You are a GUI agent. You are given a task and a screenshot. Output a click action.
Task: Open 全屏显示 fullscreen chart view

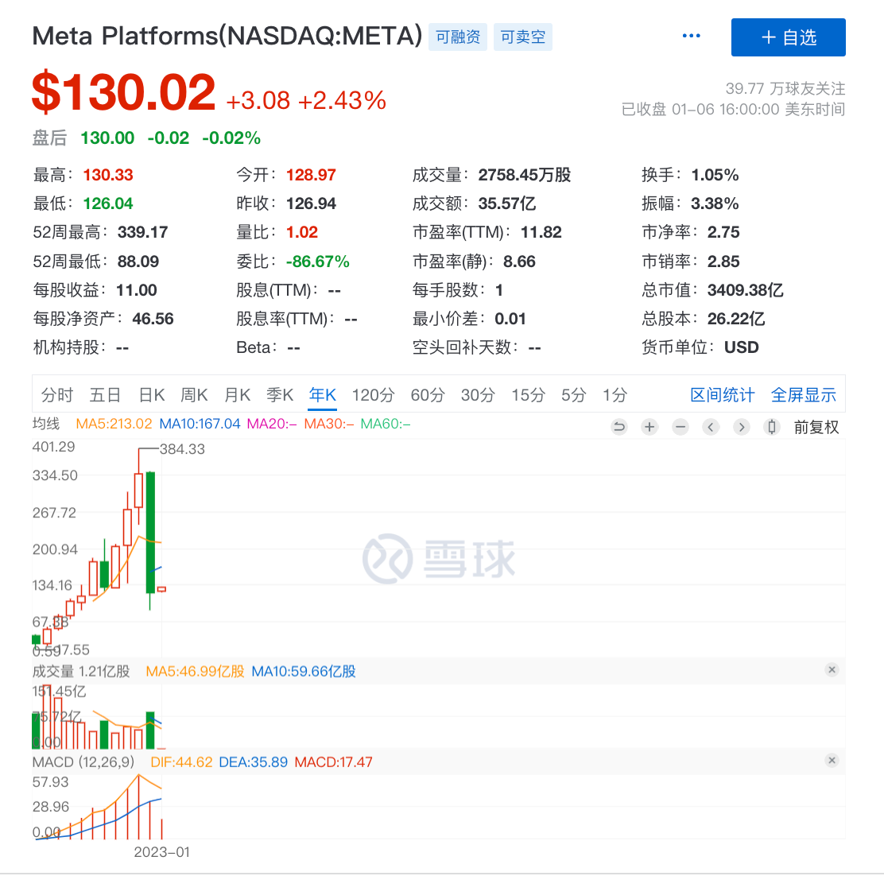pos(804,395)
